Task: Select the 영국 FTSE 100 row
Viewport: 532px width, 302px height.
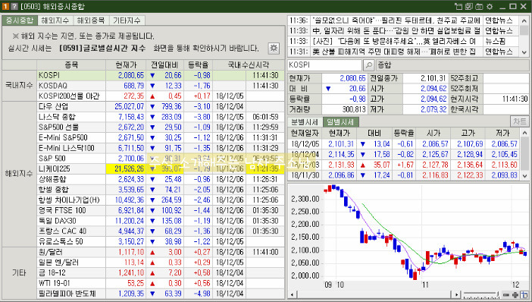Action: (161, 210)
